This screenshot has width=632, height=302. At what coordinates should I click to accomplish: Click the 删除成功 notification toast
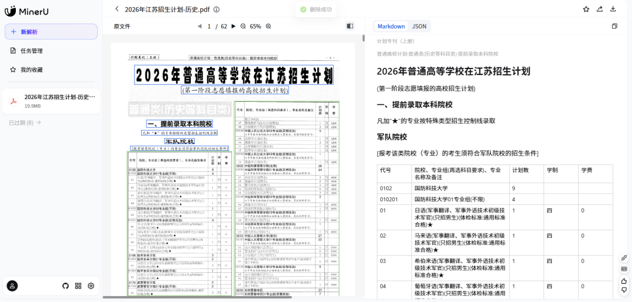316,9
